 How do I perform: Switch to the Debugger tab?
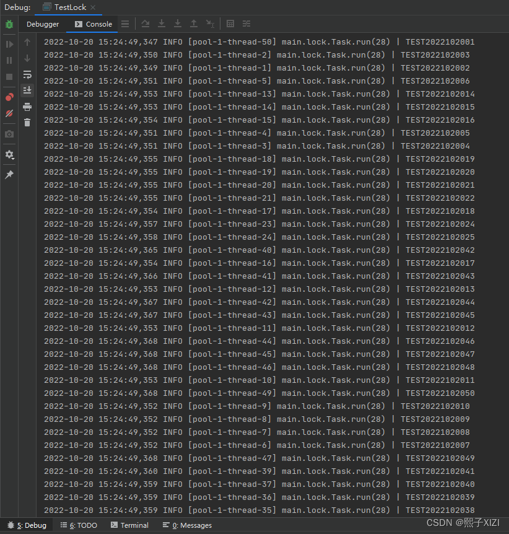[43, 24]
